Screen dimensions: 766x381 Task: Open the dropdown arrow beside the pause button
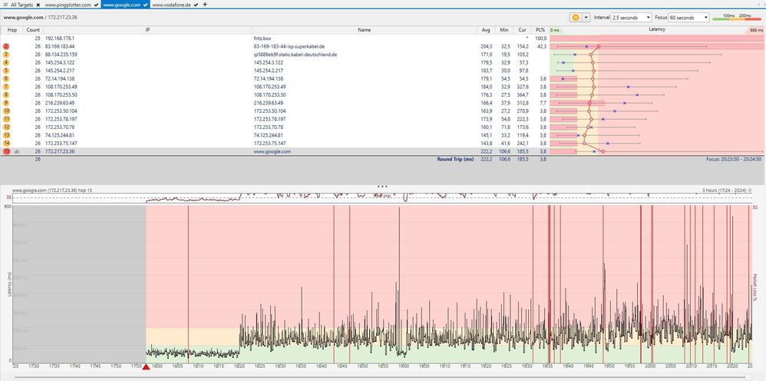(586, 17)
